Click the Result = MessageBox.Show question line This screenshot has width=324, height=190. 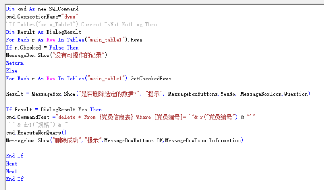[x=158, y=94]
